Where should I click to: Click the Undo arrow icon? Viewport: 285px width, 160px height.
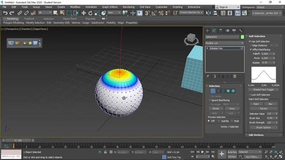5,13
